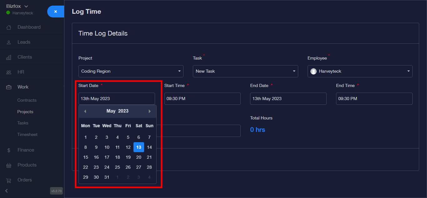The image size is (427, 198).
Task: Open Contracts in the Work submenu
Action: [27, 100]
